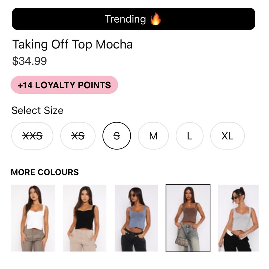This screenshot has width=269, height=269.
Task: Select the outlined mocha top thumbnail
Action: point(188,218)
